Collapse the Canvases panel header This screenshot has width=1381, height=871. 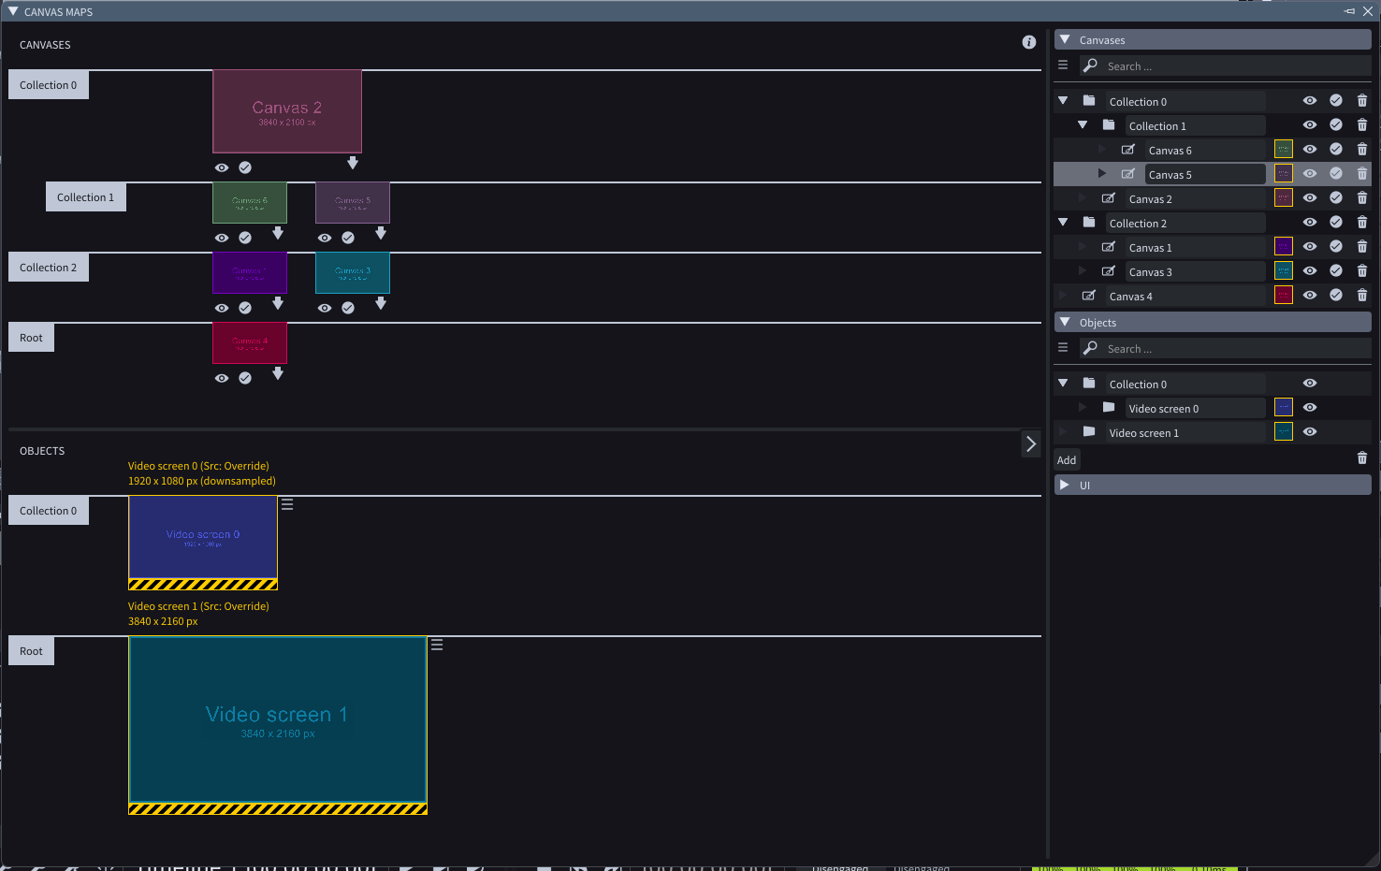coord(1065,39)
